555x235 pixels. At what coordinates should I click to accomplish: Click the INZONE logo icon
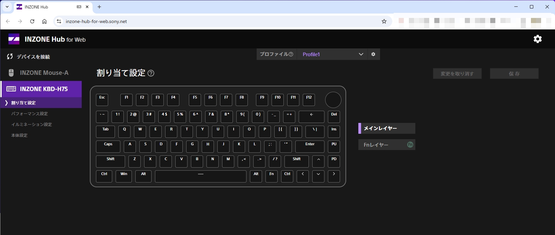coord(14,39)
